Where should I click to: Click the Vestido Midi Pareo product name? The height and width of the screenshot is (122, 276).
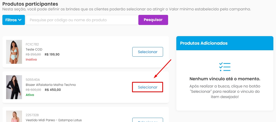[54, 120]
